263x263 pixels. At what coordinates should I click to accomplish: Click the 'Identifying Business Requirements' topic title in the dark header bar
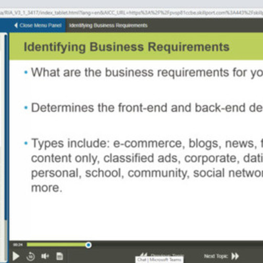click(x=108, y=25)
